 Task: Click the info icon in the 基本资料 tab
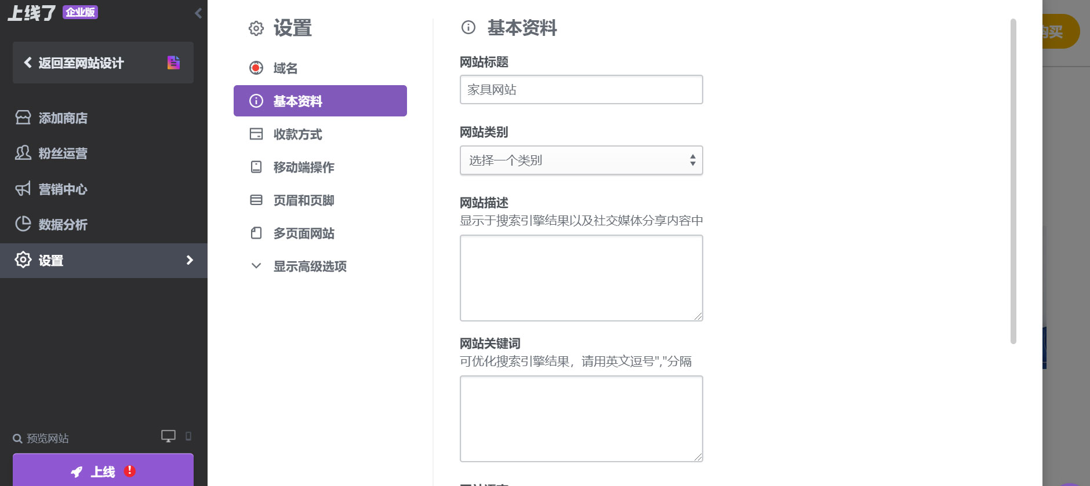256,101
